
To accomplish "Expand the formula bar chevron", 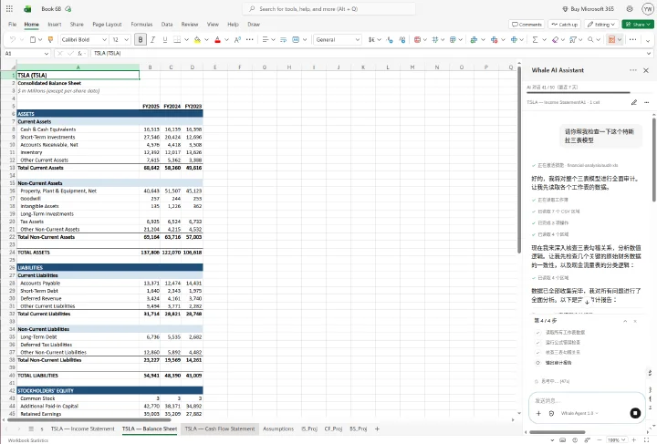I will click(649, 54).
